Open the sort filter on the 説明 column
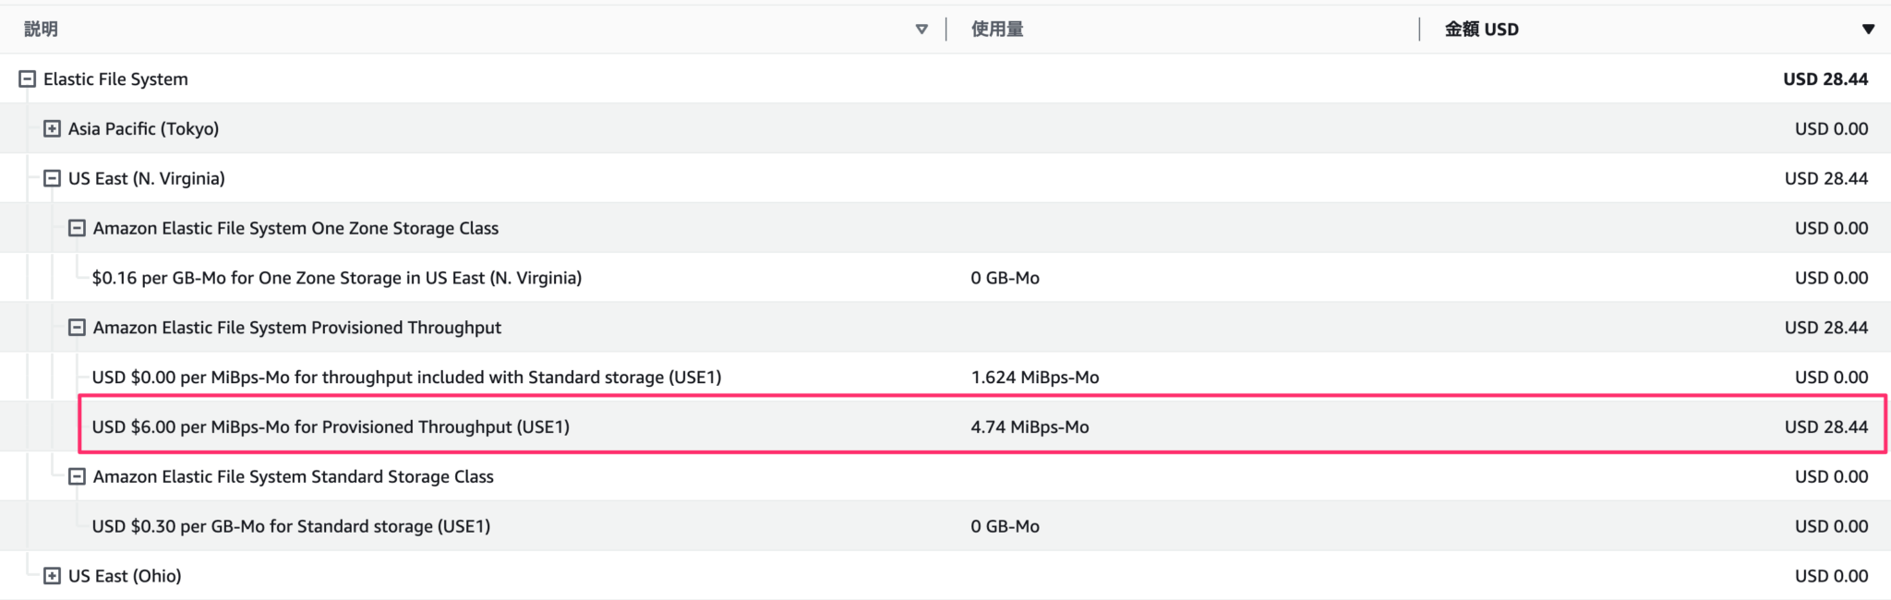The width and height of the screenshot is (1891, 600). 921,29
